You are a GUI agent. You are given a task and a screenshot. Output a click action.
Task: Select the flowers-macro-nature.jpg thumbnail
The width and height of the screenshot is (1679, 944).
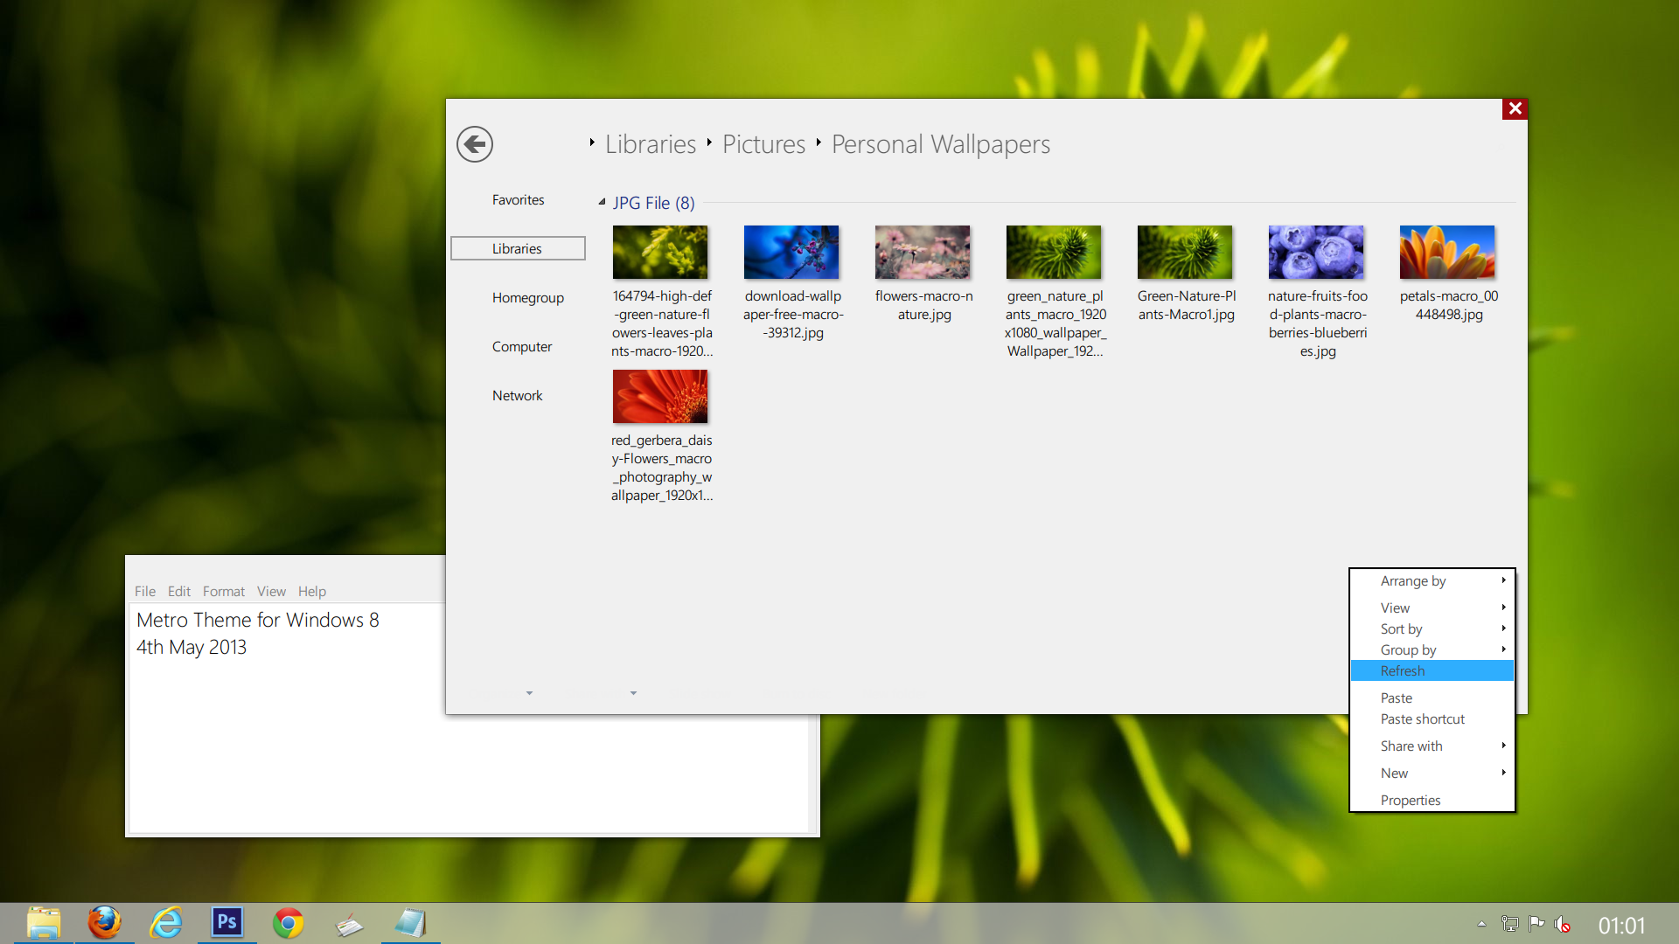[x=923, y=253]
